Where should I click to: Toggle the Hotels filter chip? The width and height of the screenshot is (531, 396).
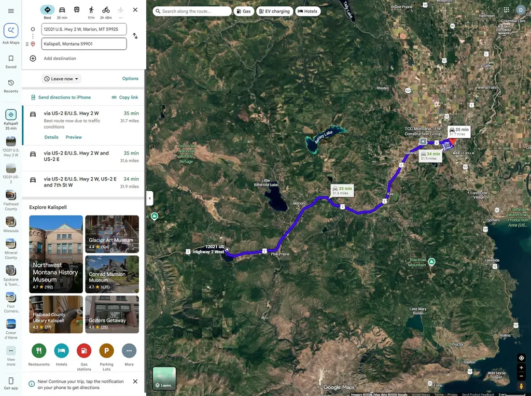tap(308, 11)
